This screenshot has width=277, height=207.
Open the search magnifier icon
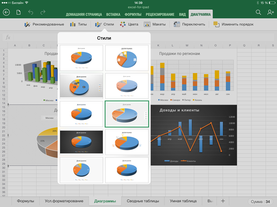point(258,12)
